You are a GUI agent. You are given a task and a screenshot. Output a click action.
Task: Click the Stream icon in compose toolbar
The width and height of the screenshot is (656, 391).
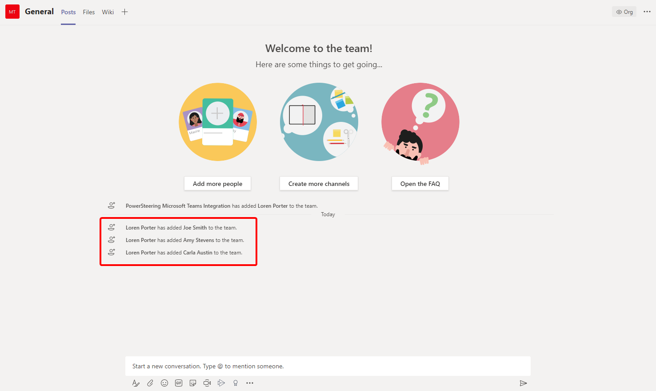click(221, 383)
